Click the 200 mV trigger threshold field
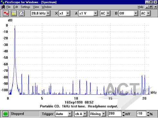The width and height of the screenshot is (158, 118). tap(115, 114)
